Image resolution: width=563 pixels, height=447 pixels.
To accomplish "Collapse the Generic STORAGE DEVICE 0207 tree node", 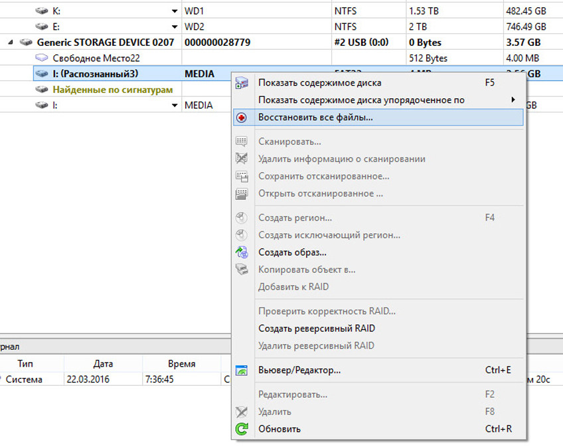I will click(x=11, y=43).
